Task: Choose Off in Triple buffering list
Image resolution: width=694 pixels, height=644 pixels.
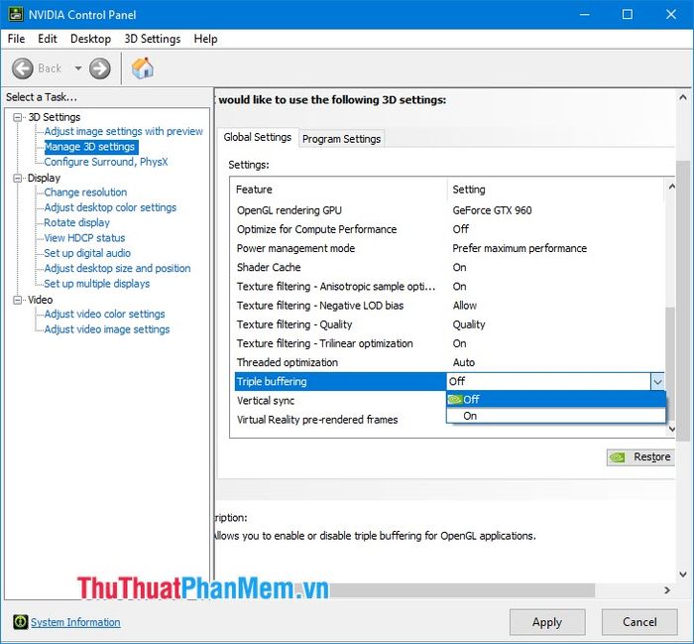Action: point(556,399)
